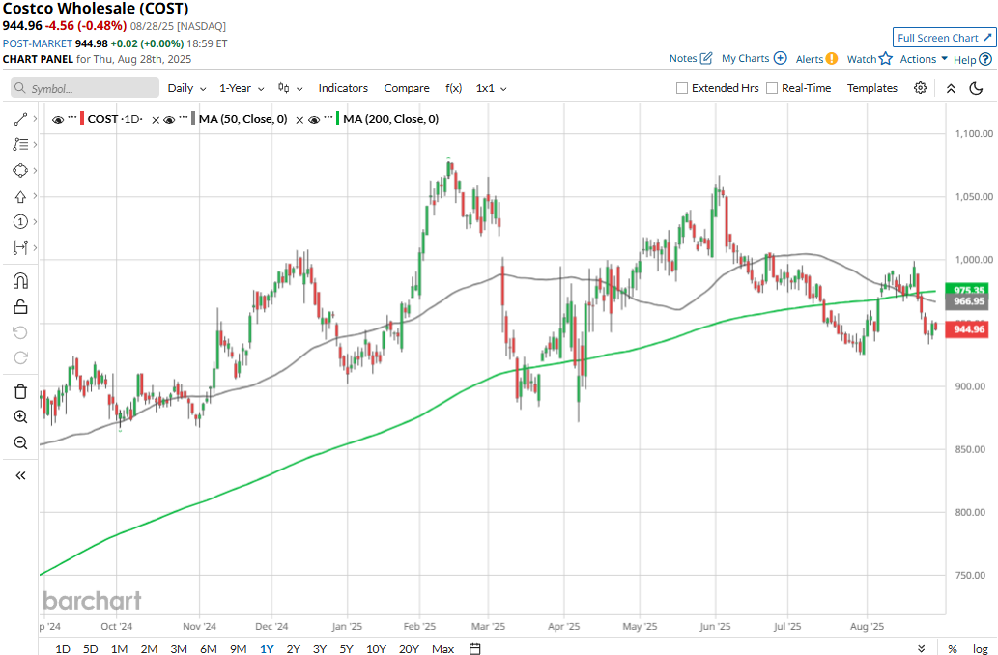
Task: Open Notes edit icon
Action: 706,58
